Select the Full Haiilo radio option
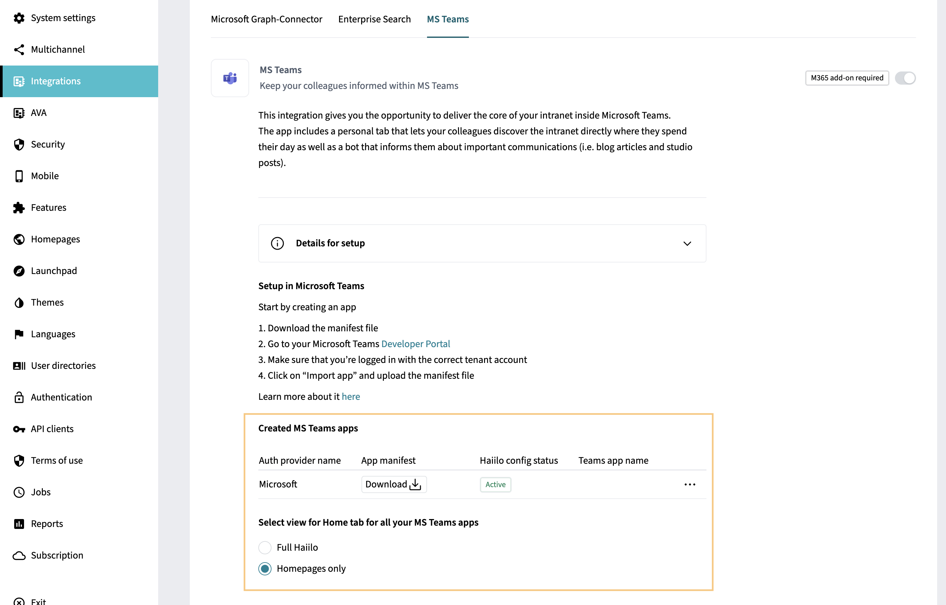Image resolution: width=946 pixels, height=605 pixels. point(265,548)
